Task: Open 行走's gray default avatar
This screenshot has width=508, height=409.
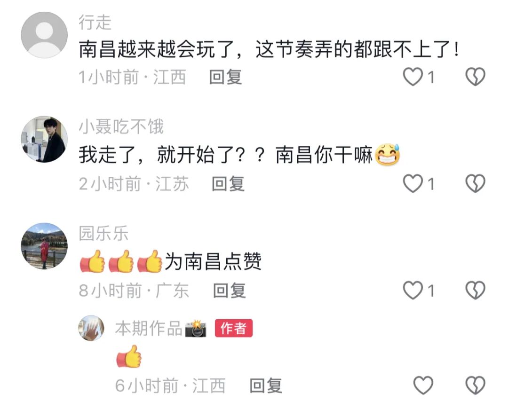Action: coord(44,35)
